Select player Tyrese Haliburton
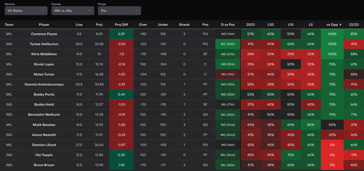Screen dimensions: 364x171 point(44,44)
